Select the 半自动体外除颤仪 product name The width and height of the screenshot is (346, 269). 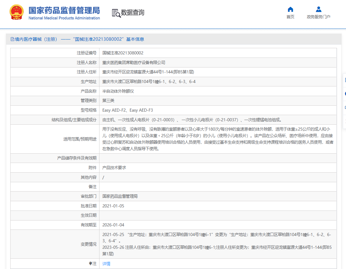pos(118,91)
